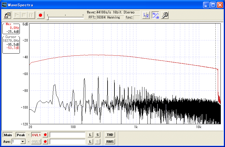Click red record dot beside OVL1
Viewport: 225px width, 147px height.
(45, 135)
